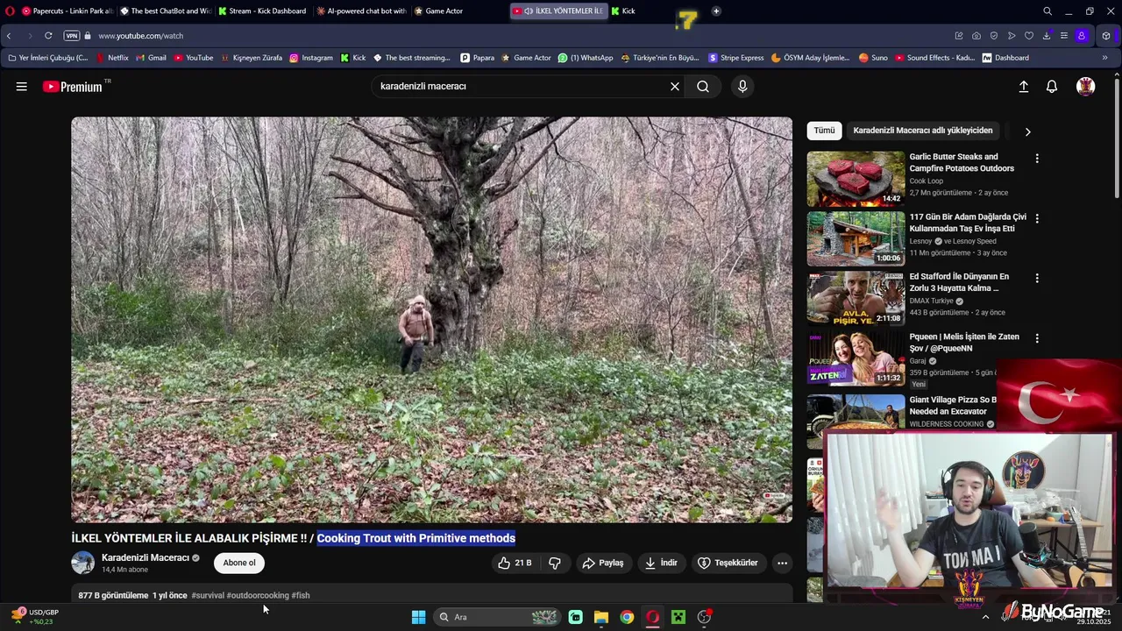Viewport: 1122px width, 631px height.
Task: Switch to AI-powered chat bot tab
Action: (360, 11)
